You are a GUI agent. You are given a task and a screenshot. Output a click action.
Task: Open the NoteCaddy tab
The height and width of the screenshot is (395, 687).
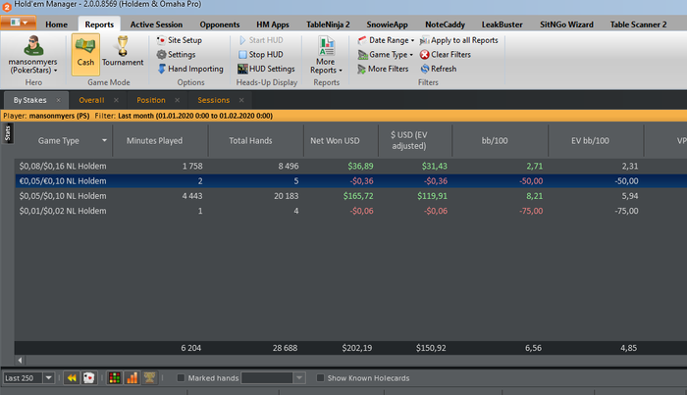tap(445, 25)
